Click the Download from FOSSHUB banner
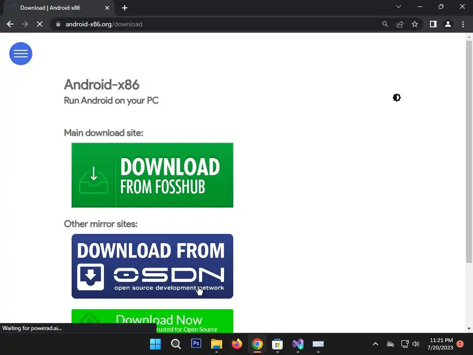This screenshot has width=473, height=355. (152, 175)
